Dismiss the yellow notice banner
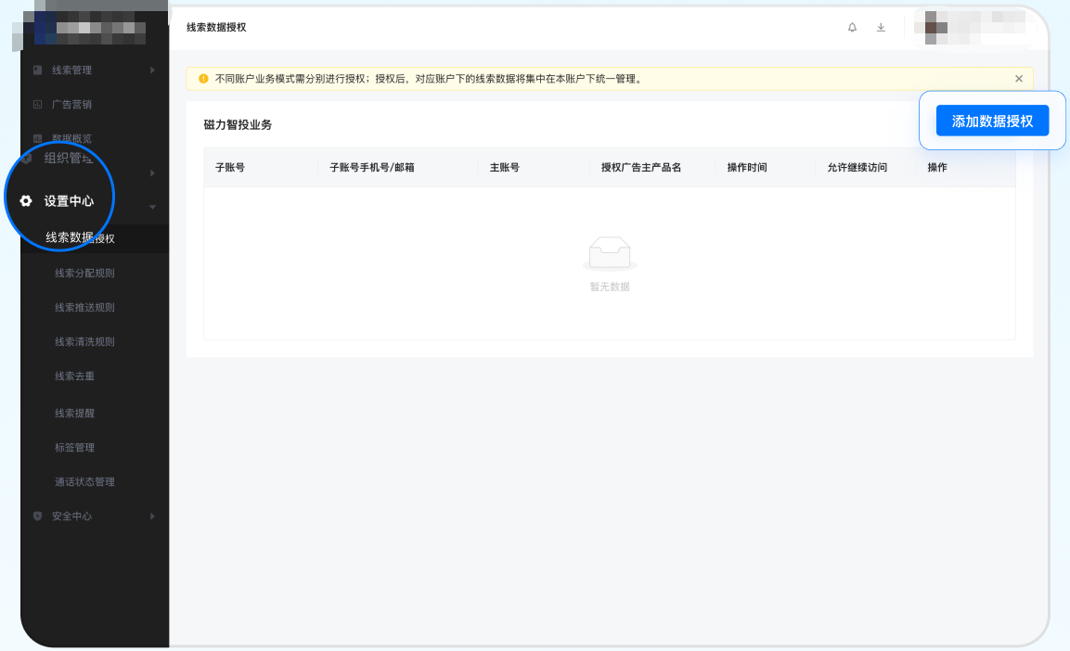This screenshot has height=651, width=1070. pos(1018,78)
